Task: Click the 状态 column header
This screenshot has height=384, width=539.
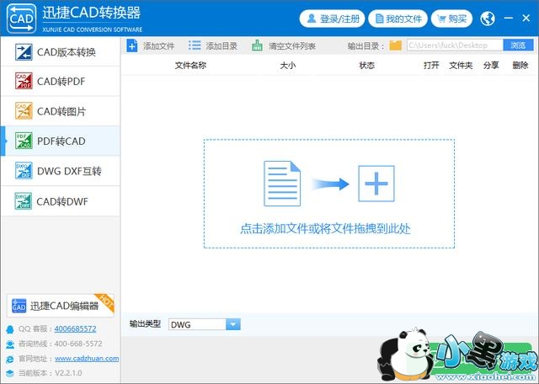Action: (367, 66)
